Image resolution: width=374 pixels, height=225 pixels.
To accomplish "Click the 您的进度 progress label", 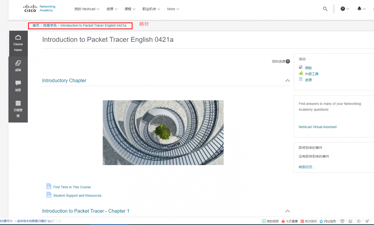I will pyautogui.click(x=278, y=61).
